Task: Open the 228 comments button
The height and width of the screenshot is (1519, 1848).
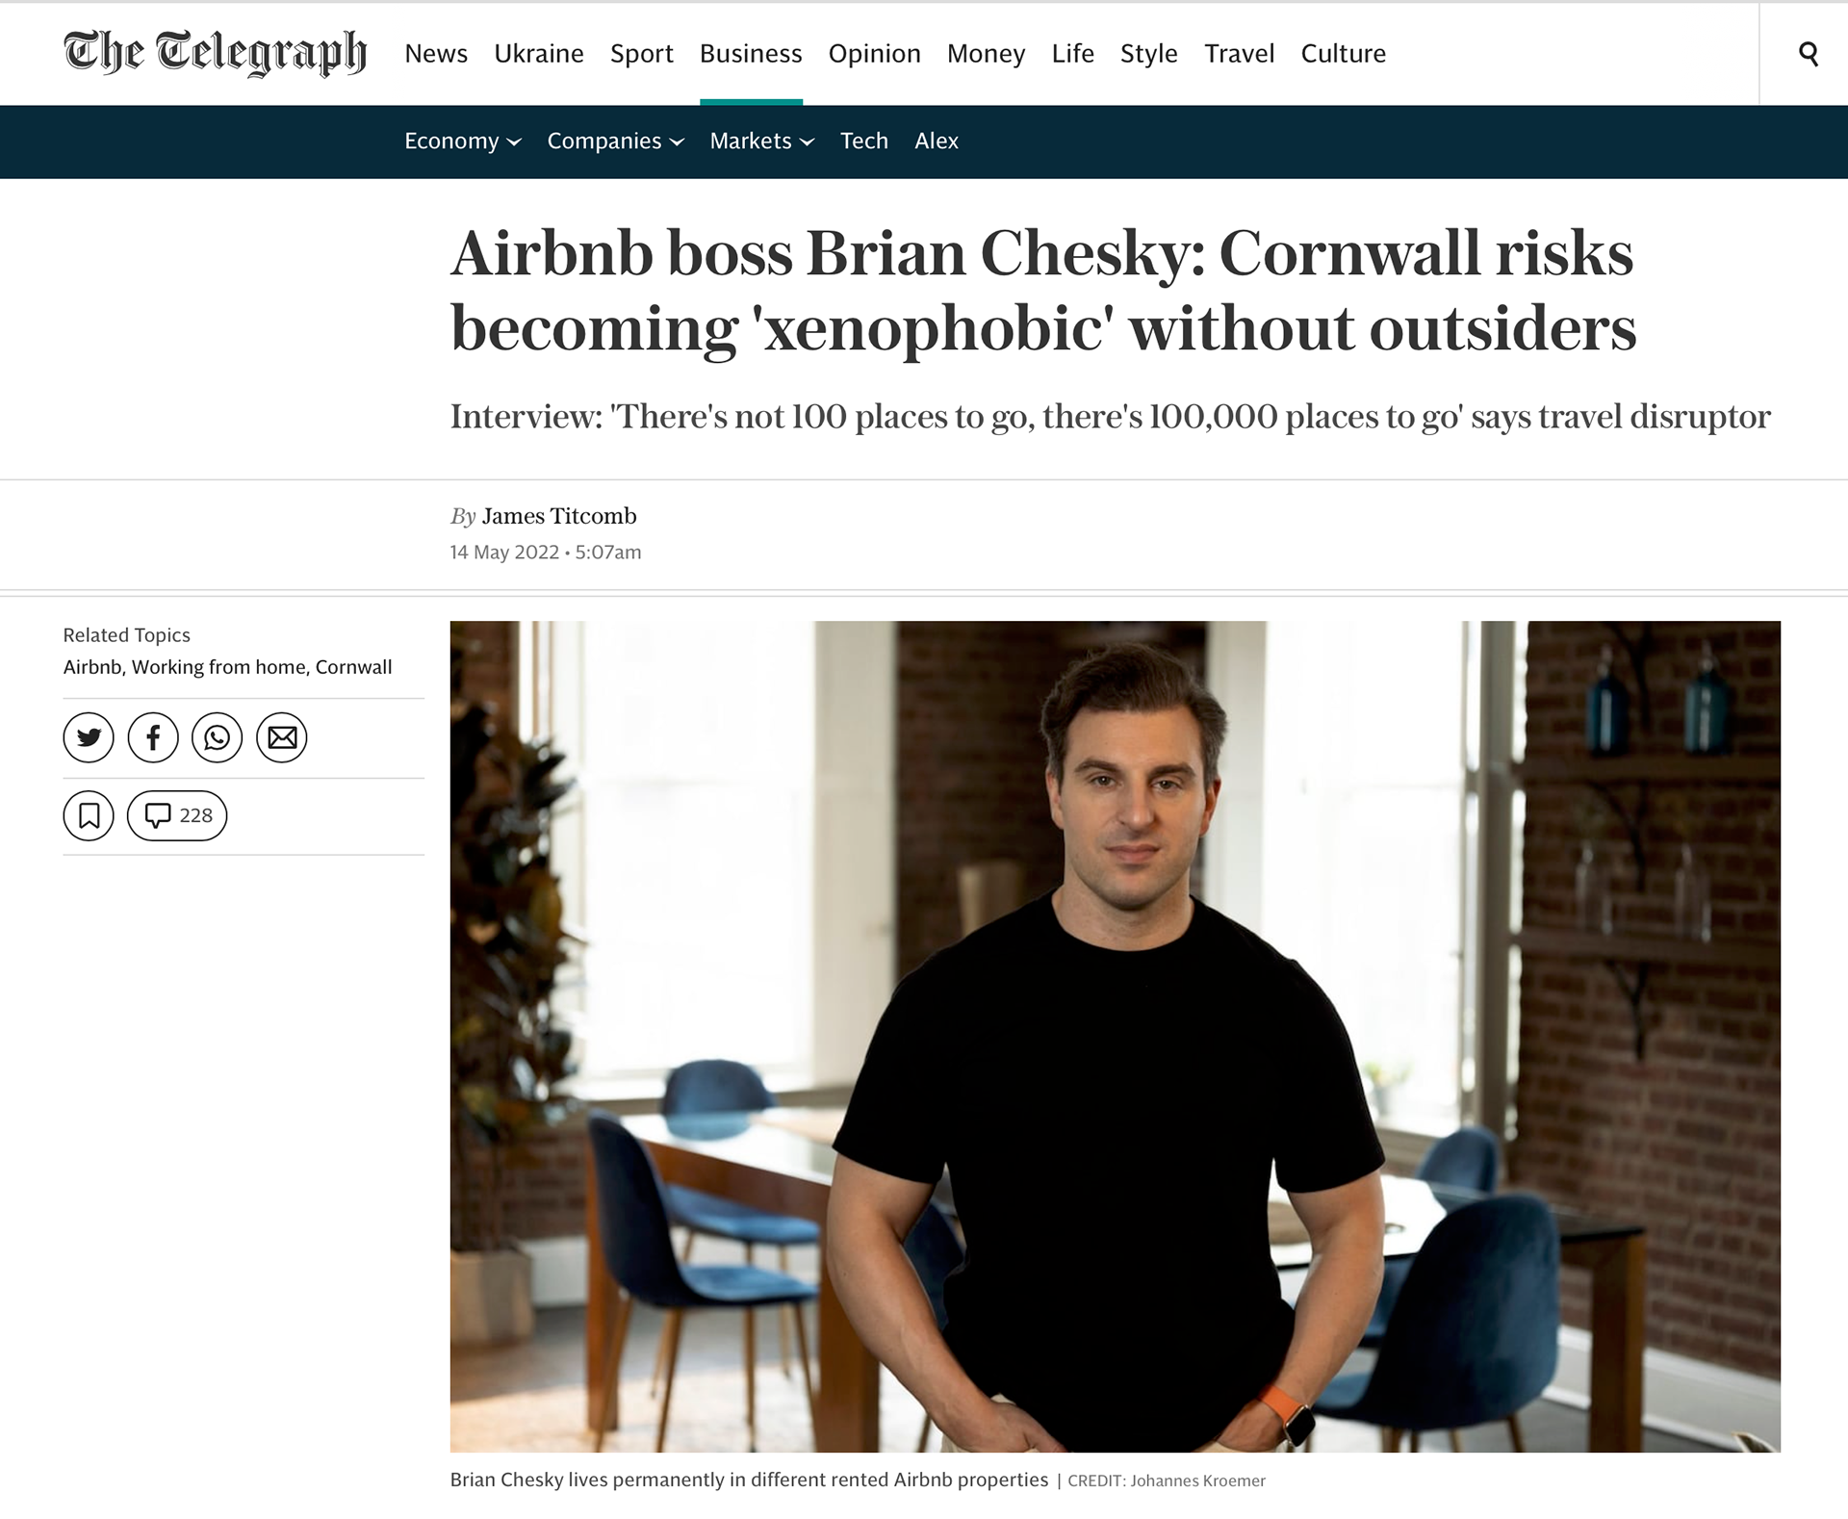Action: coord(177,815)
